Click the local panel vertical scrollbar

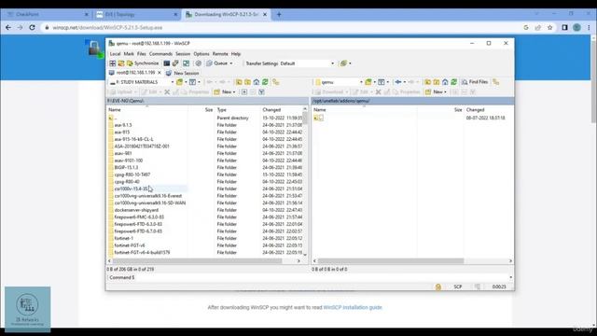point(305,119)
